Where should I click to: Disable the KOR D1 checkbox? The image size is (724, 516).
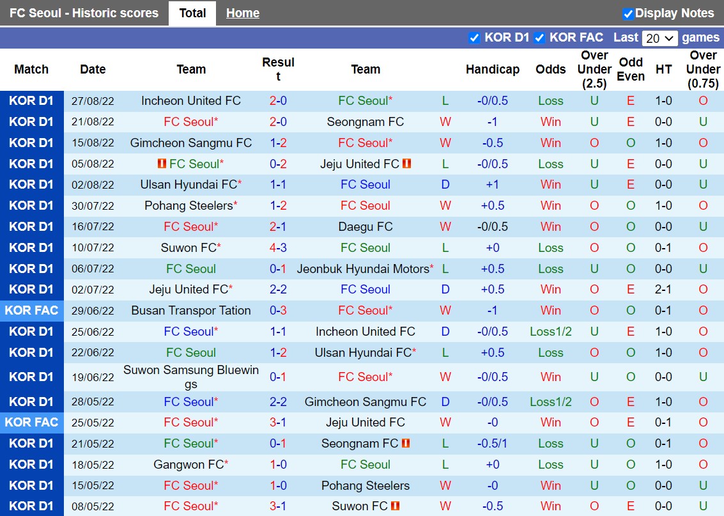(475, 38)
